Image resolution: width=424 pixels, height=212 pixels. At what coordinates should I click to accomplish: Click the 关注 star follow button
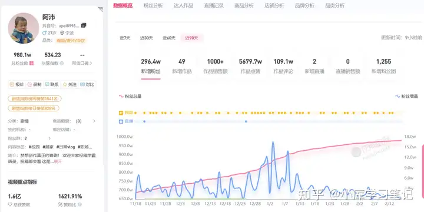(69, 84)
